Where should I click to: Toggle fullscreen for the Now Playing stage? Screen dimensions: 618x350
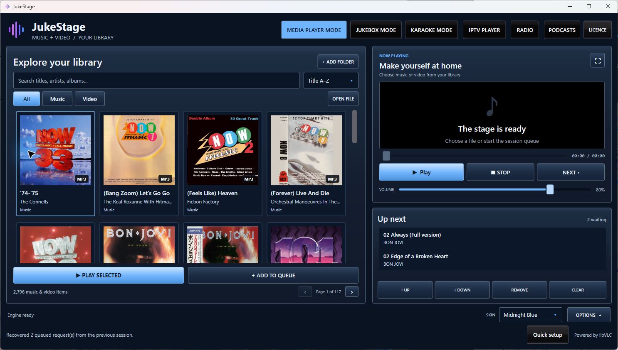click(x=598, y=61)
